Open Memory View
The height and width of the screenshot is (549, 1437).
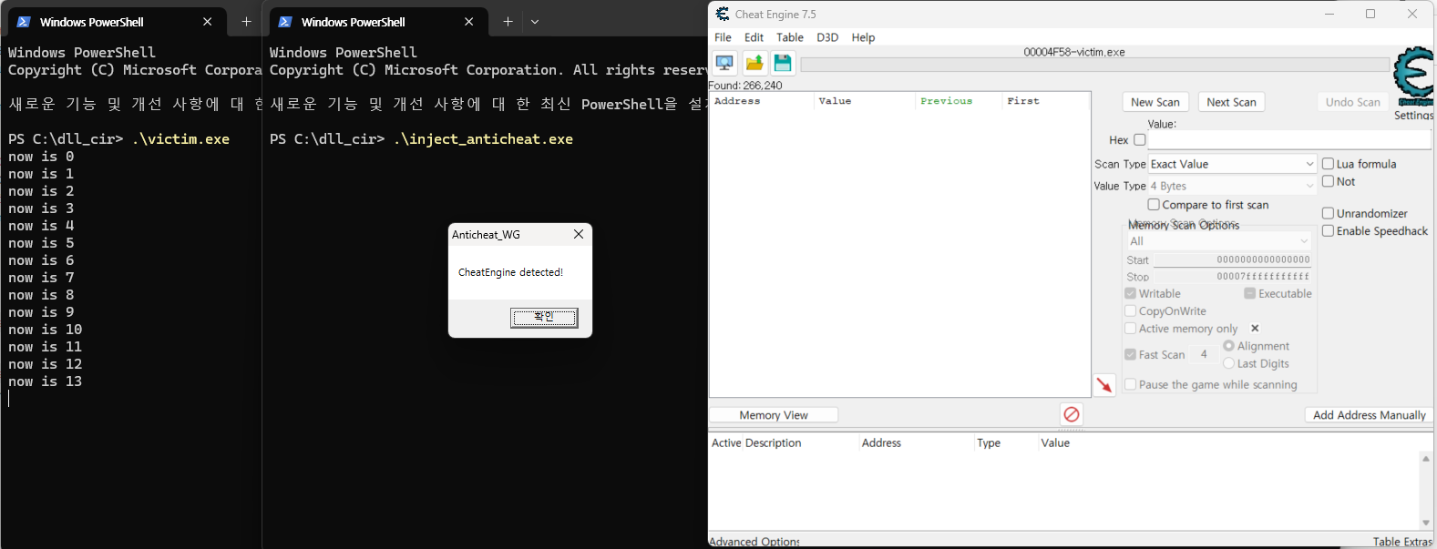coord(774,415)
